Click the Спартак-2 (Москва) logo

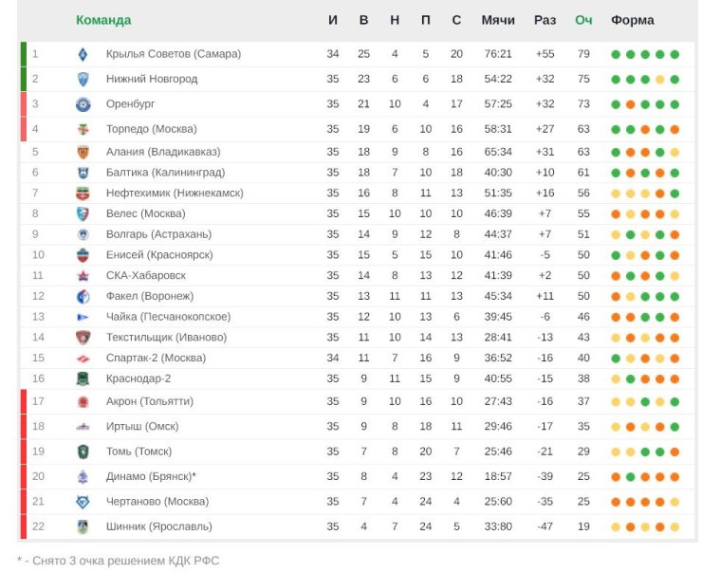point(83,359)
